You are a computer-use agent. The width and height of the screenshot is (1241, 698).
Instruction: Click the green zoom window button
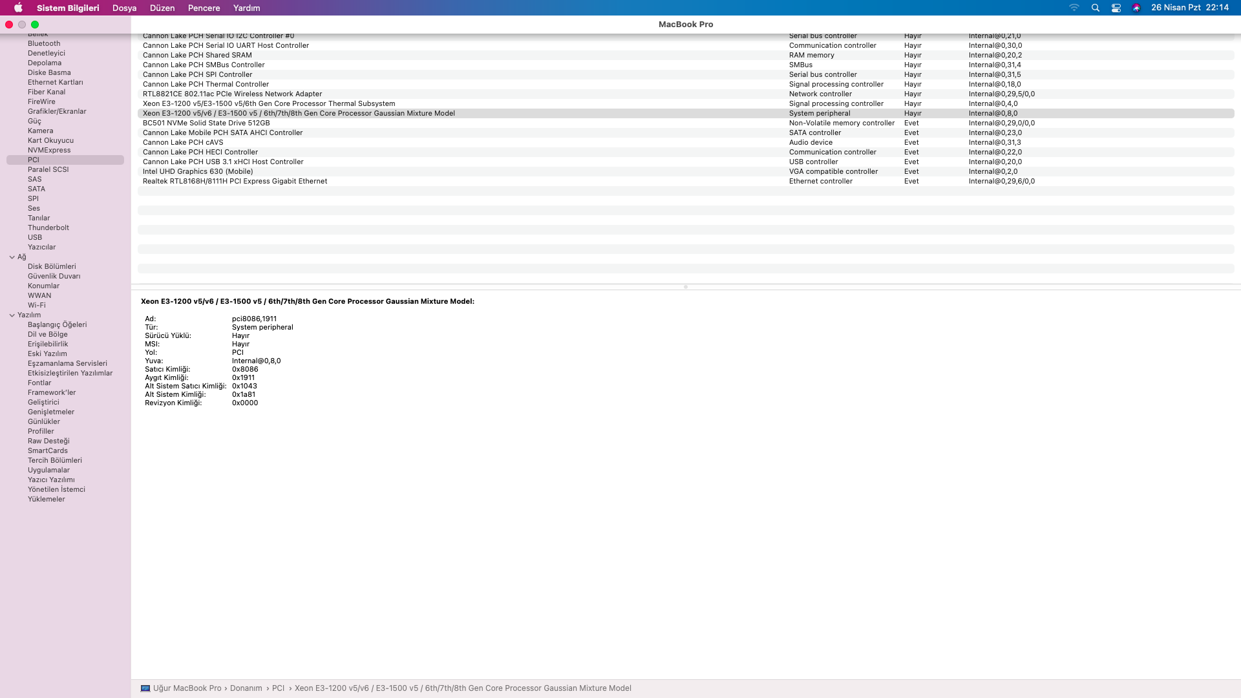[35, 25]
